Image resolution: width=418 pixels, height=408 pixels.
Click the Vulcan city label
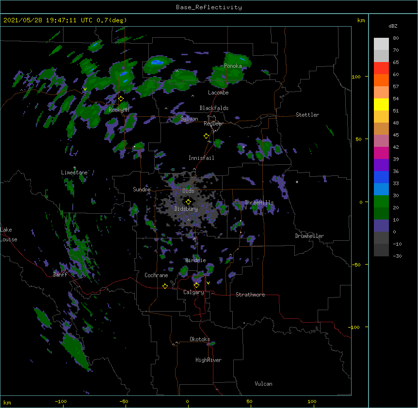[x=263, y=384]
